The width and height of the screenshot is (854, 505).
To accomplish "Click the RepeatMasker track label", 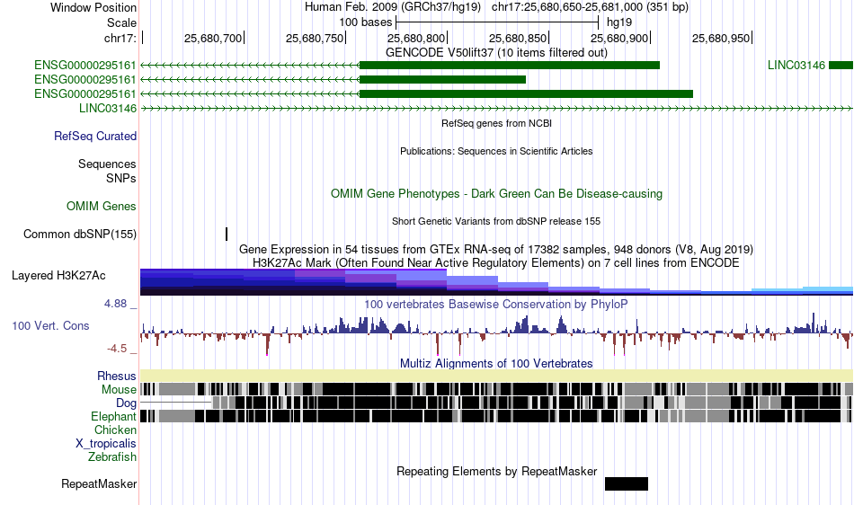I will (x=99, y=483).
